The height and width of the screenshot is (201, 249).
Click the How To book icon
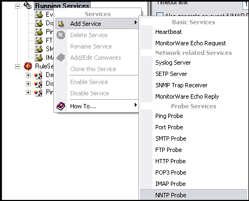coord(61,106)
